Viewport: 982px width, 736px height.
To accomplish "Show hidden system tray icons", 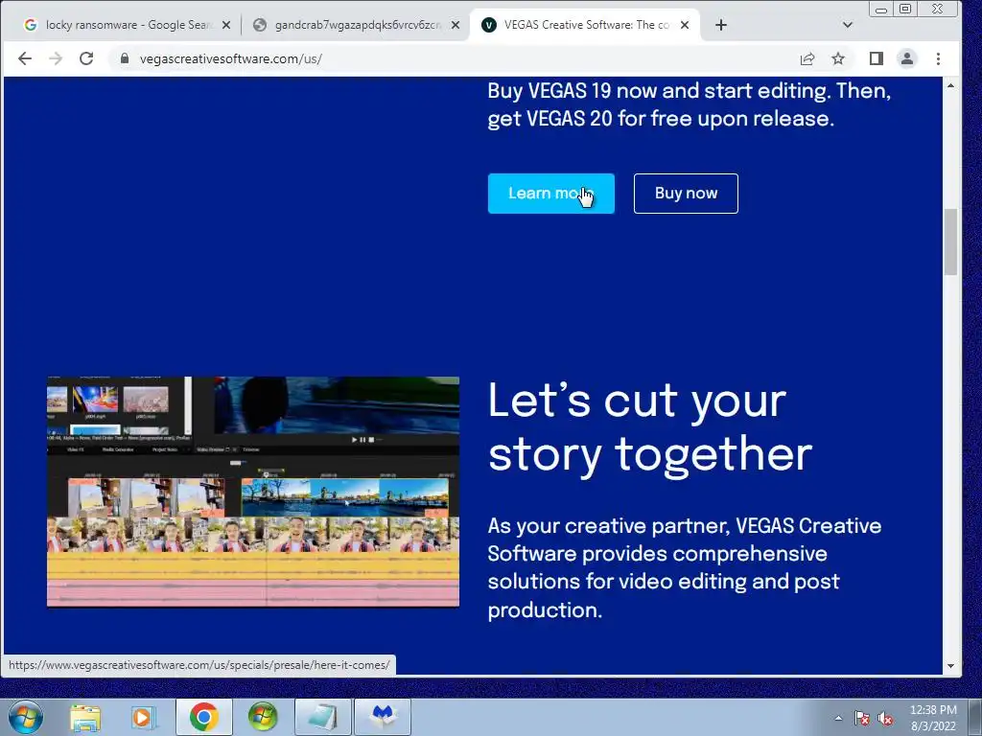I will tap(838, 718).
